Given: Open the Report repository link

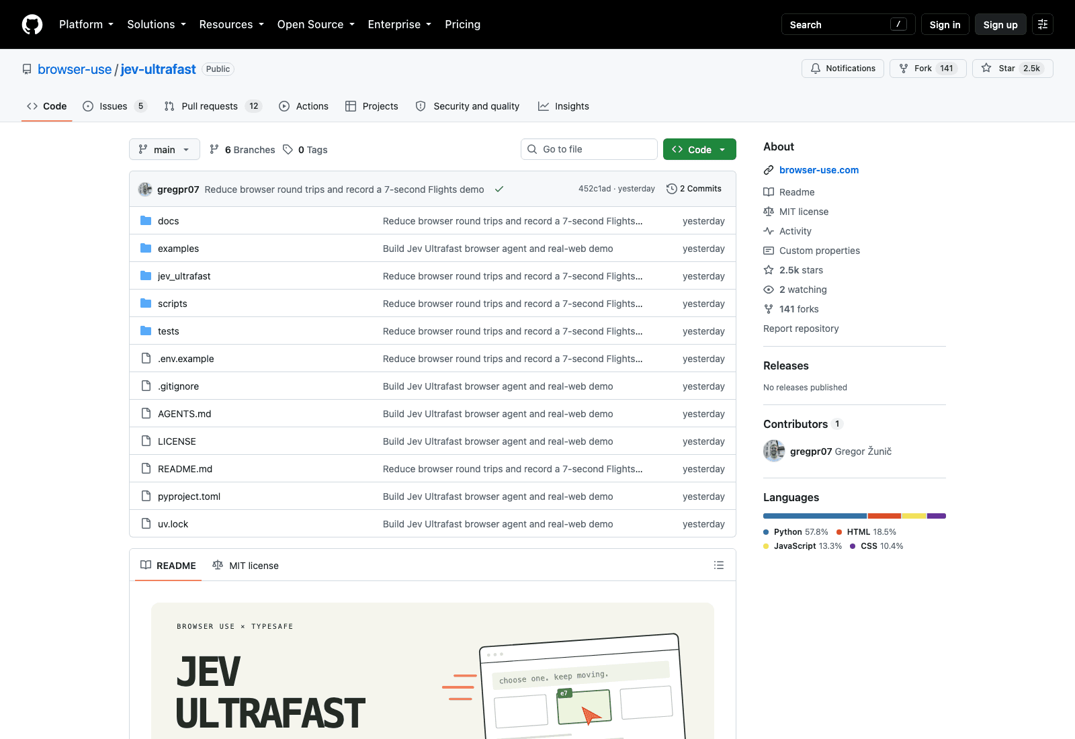Looking at the screenshot, I should tap(801, 329).
